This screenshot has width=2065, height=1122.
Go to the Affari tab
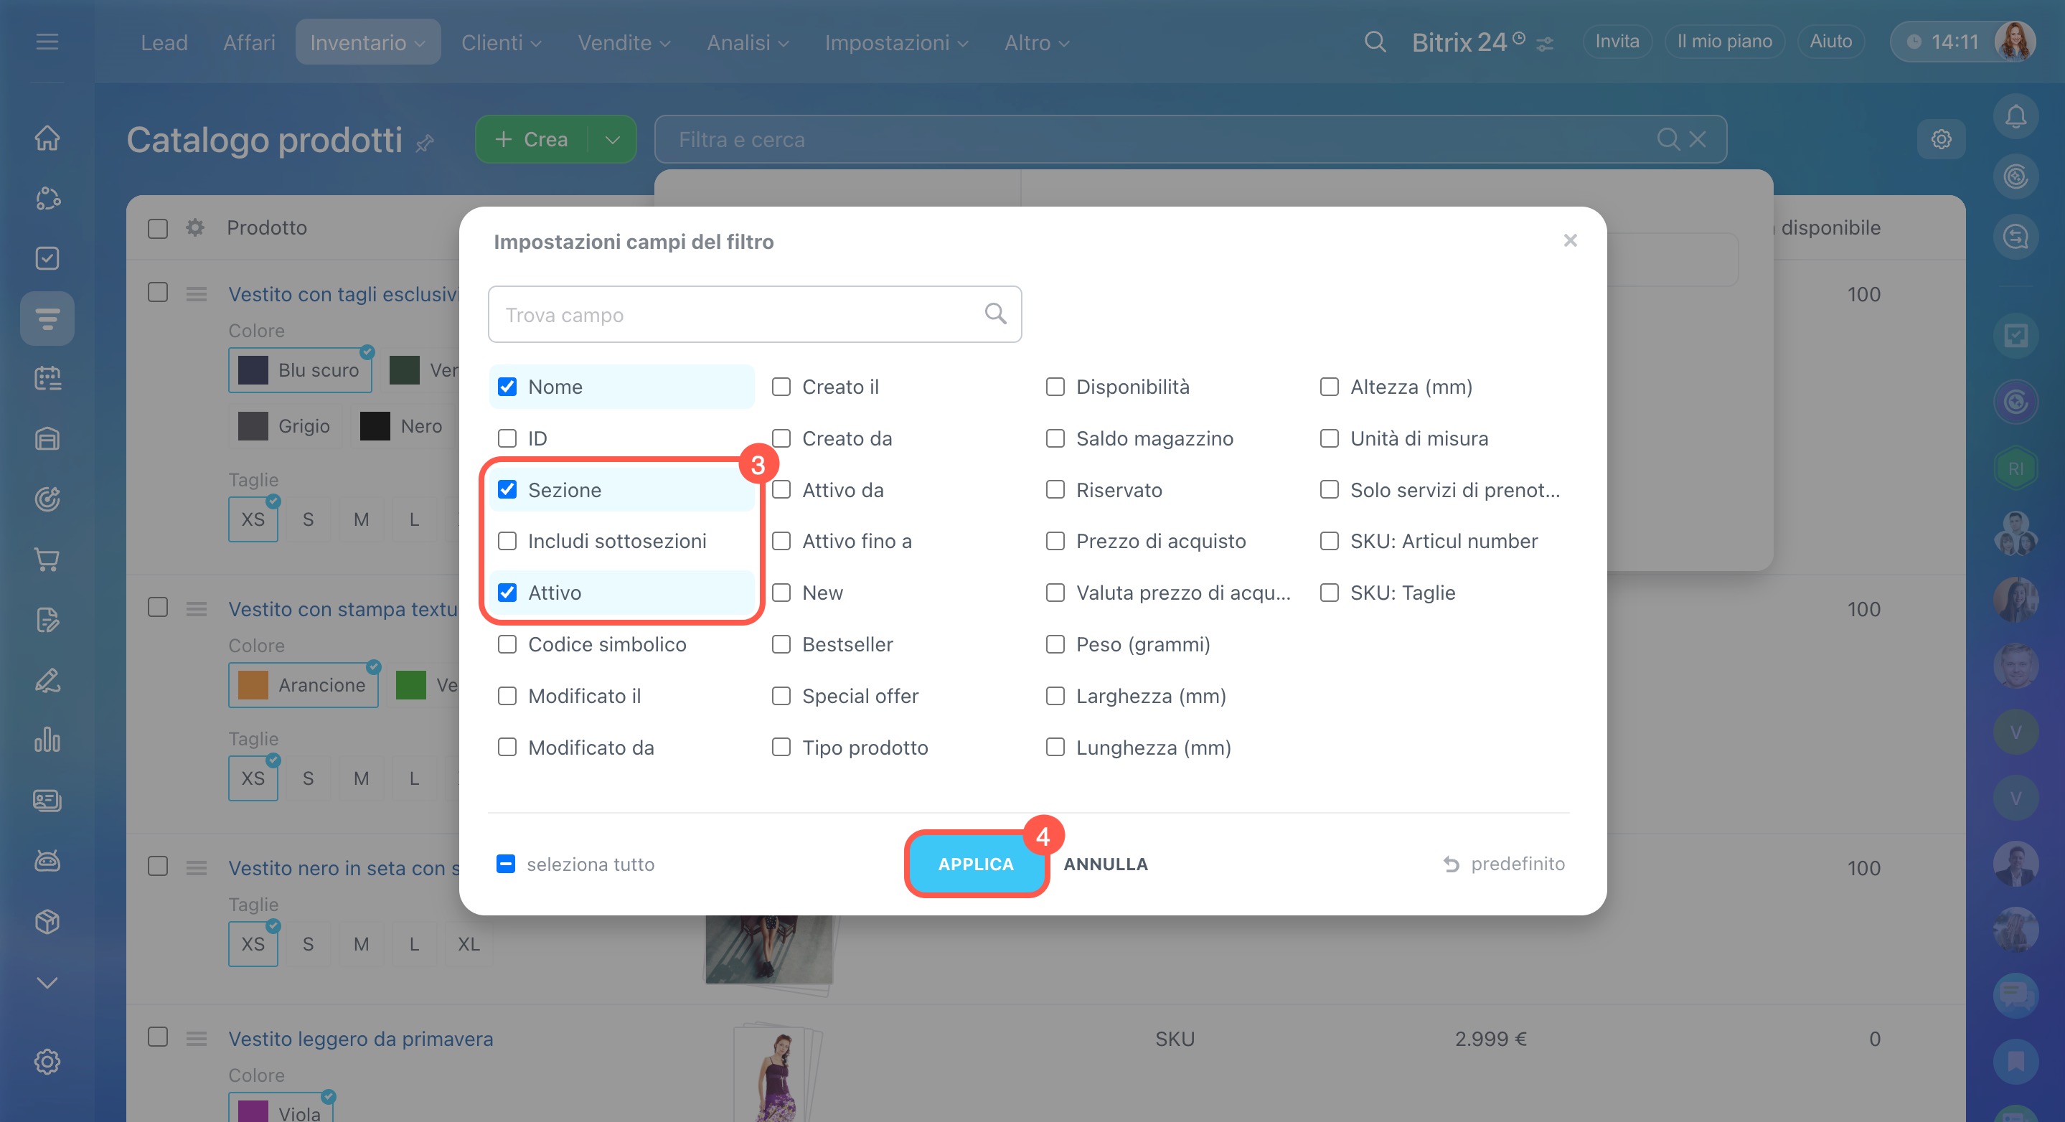[x=248, y=42]
